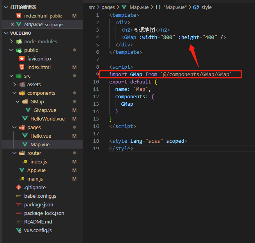Click the npm icon of package.json

19,204
